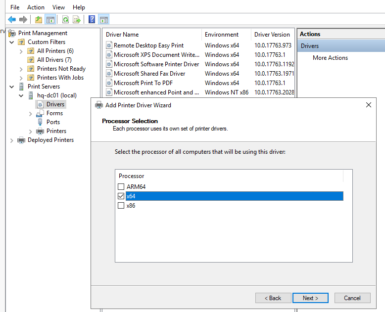Image resolution: width=385 pixels, height=312 pixels.
Task: Check the ARM64 processor checkbox
Action: pyautogui.click(x=121, y=187)
